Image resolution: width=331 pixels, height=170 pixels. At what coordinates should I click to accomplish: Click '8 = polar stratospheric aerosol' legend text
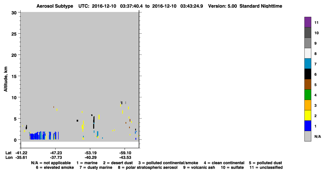pyautogui.click(x=147, y=167)
